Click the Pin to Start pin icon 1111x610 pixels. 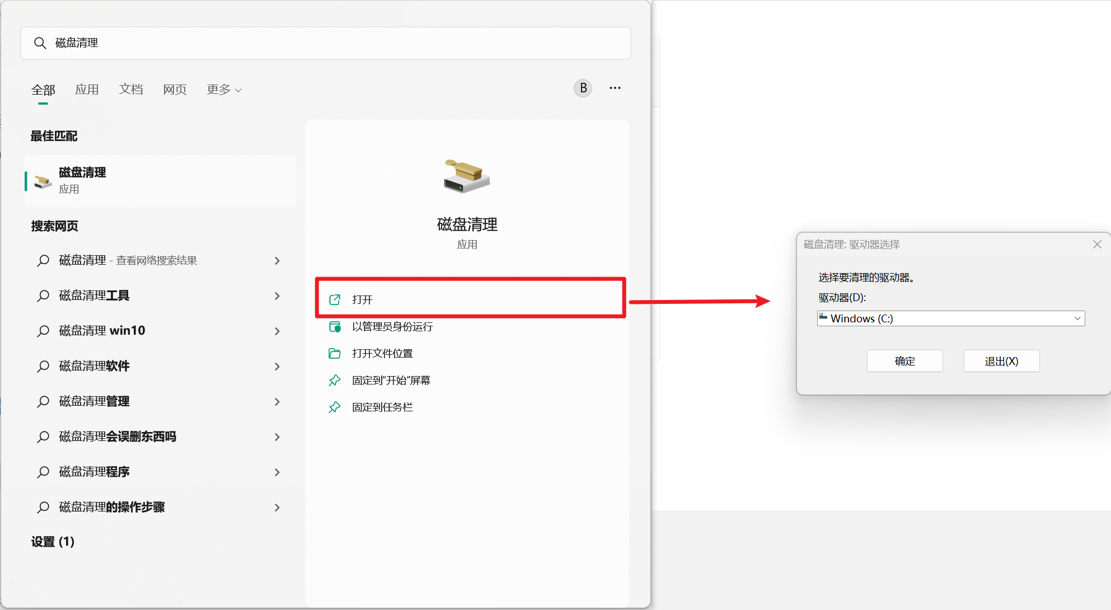click(335, 380)
